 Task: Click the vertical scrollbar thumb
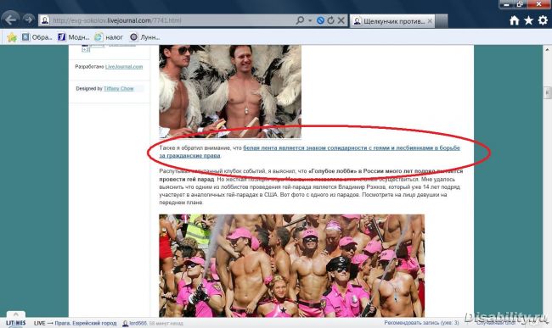(x=548, y=92)
